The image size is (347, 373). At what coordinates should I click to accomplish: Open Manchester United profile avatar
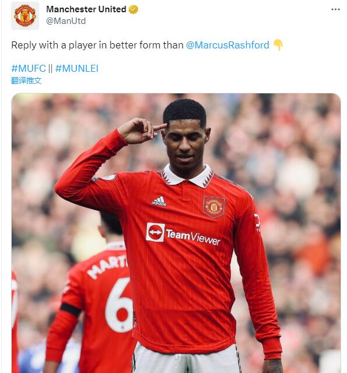[25, 16]
